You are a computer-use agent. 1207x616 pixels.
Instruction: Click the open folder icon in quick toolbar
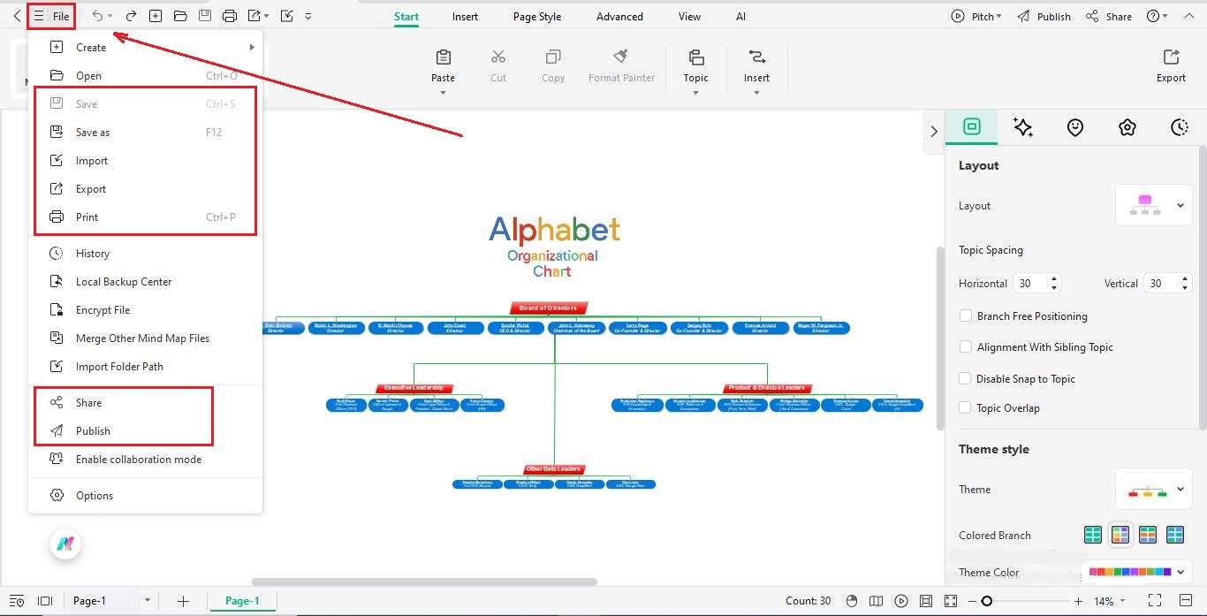(x=180, y=16)
